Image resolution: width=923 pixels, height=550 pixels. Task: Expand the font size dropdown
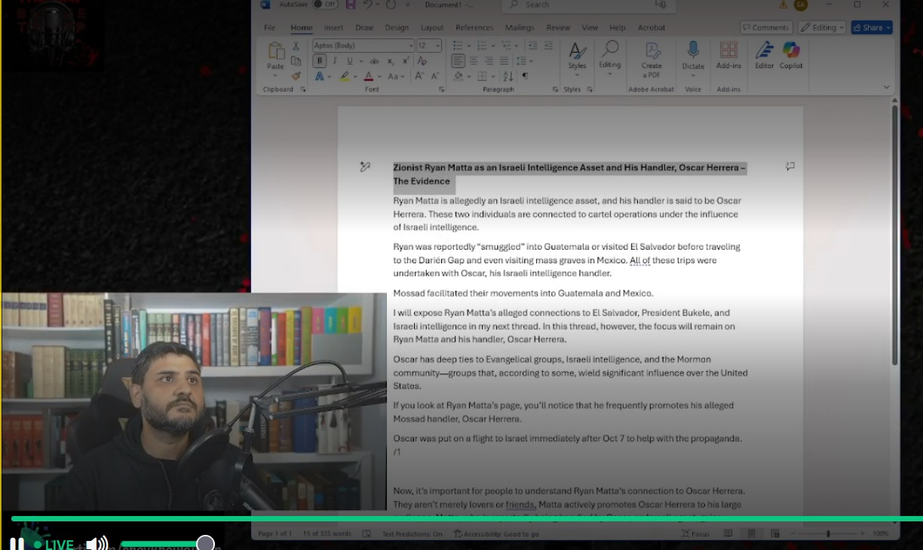click(437, 46)
